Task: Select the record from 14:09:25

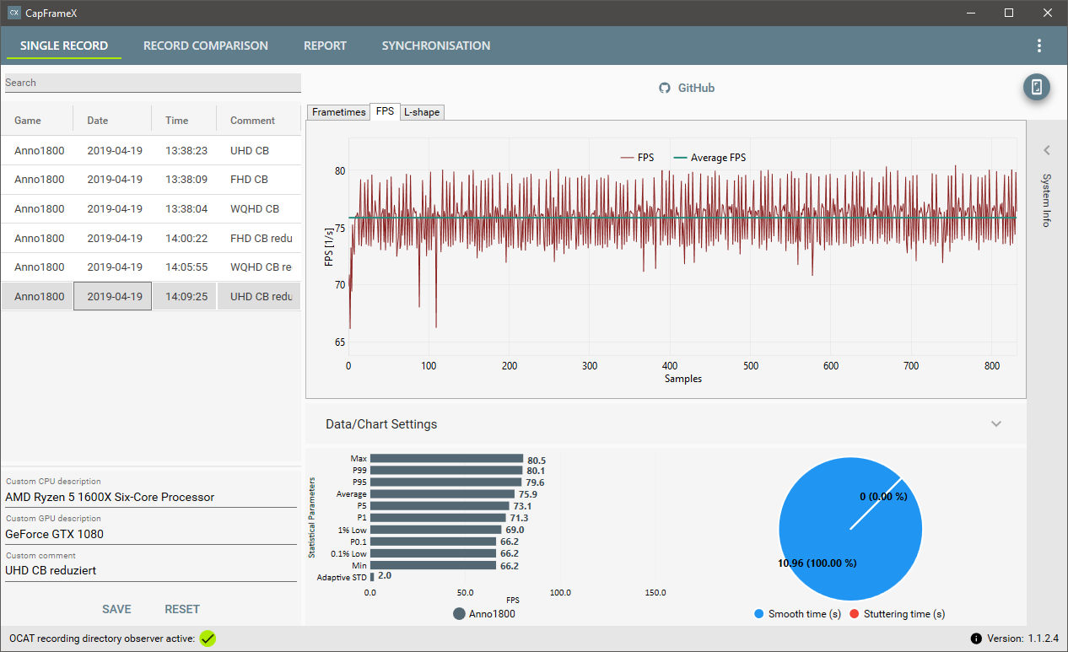Action: pos(151,296)
